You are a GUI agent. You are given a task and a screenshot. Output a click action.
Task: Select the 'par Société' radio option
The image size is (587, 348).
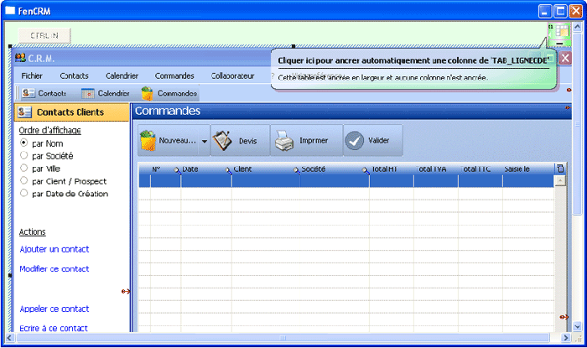24,156
